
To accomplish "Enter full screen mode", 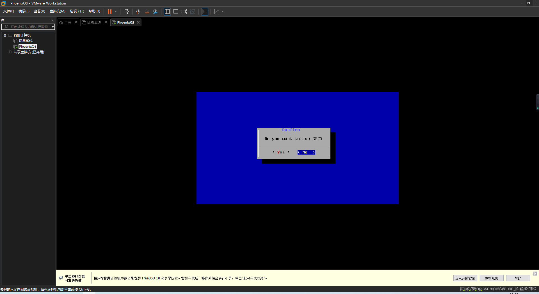I will tap(184, 12).
